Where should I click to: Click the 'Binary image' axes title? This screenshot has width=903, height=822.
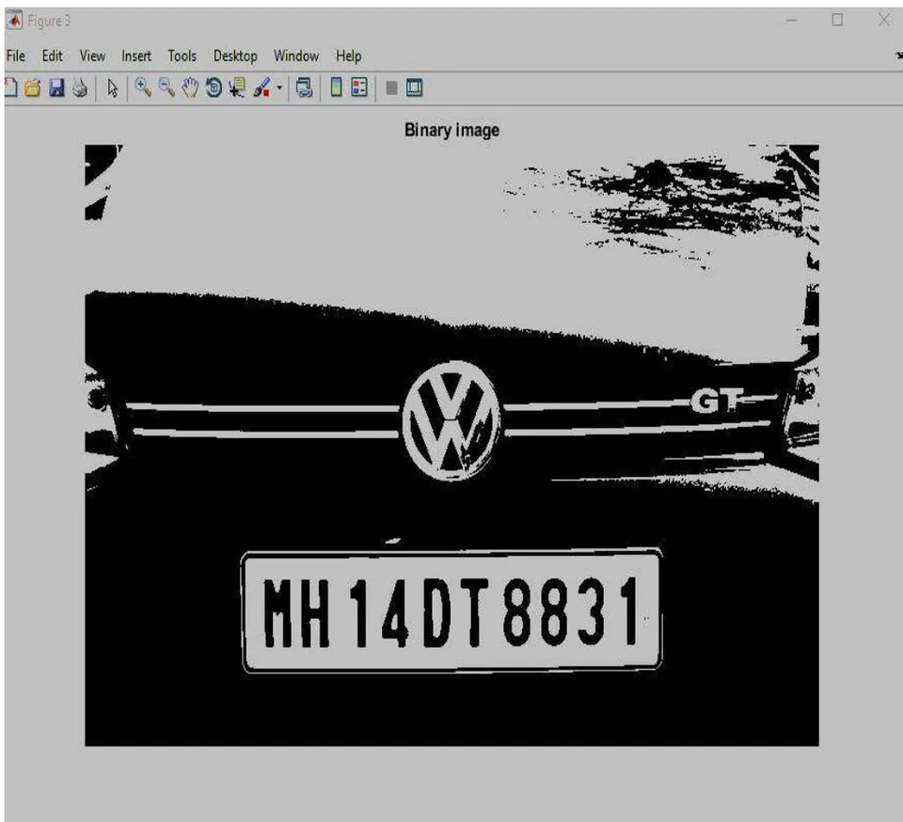click(451, 130)
